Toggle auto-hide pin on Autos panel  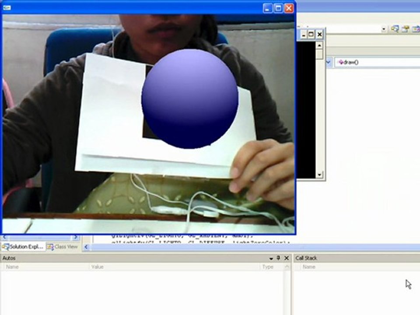278,258
